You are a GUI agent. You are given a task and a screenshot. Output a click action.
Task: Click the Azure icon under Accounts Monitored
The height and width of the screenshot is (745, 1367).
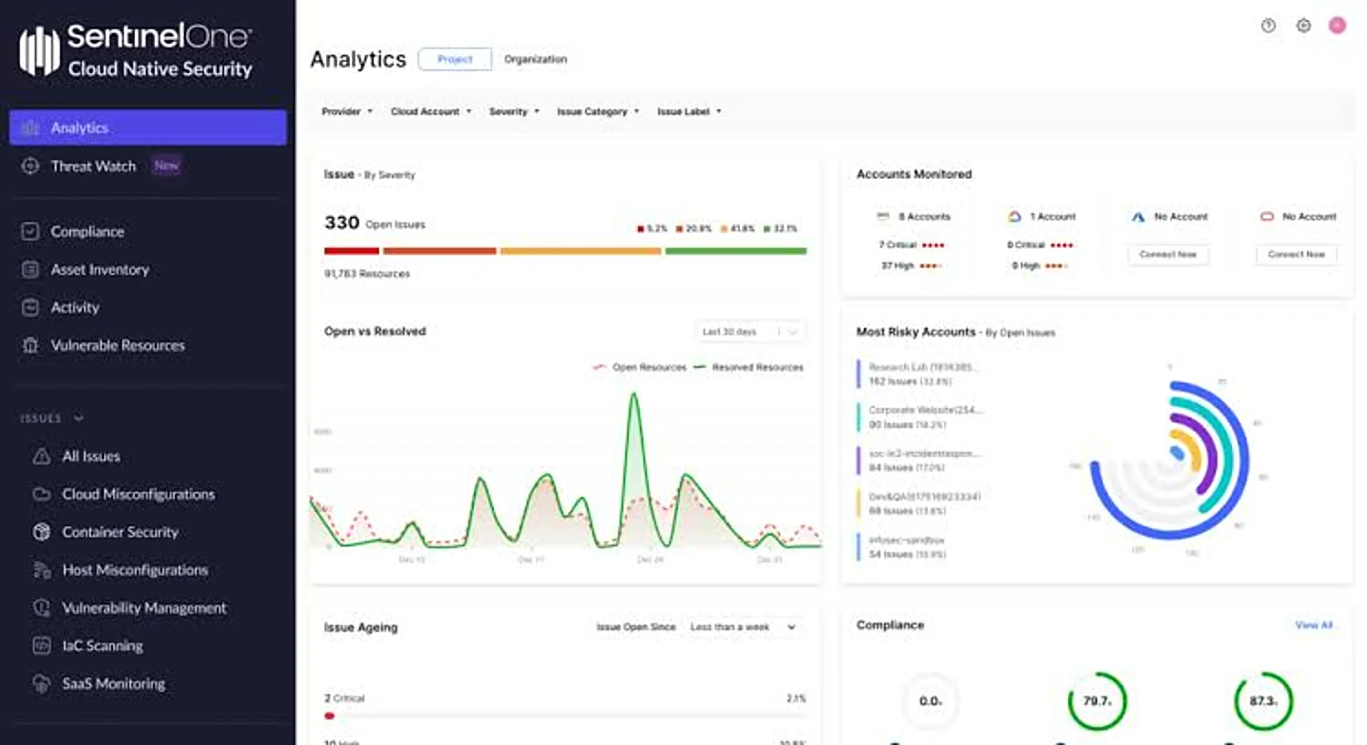(1138, 217)
